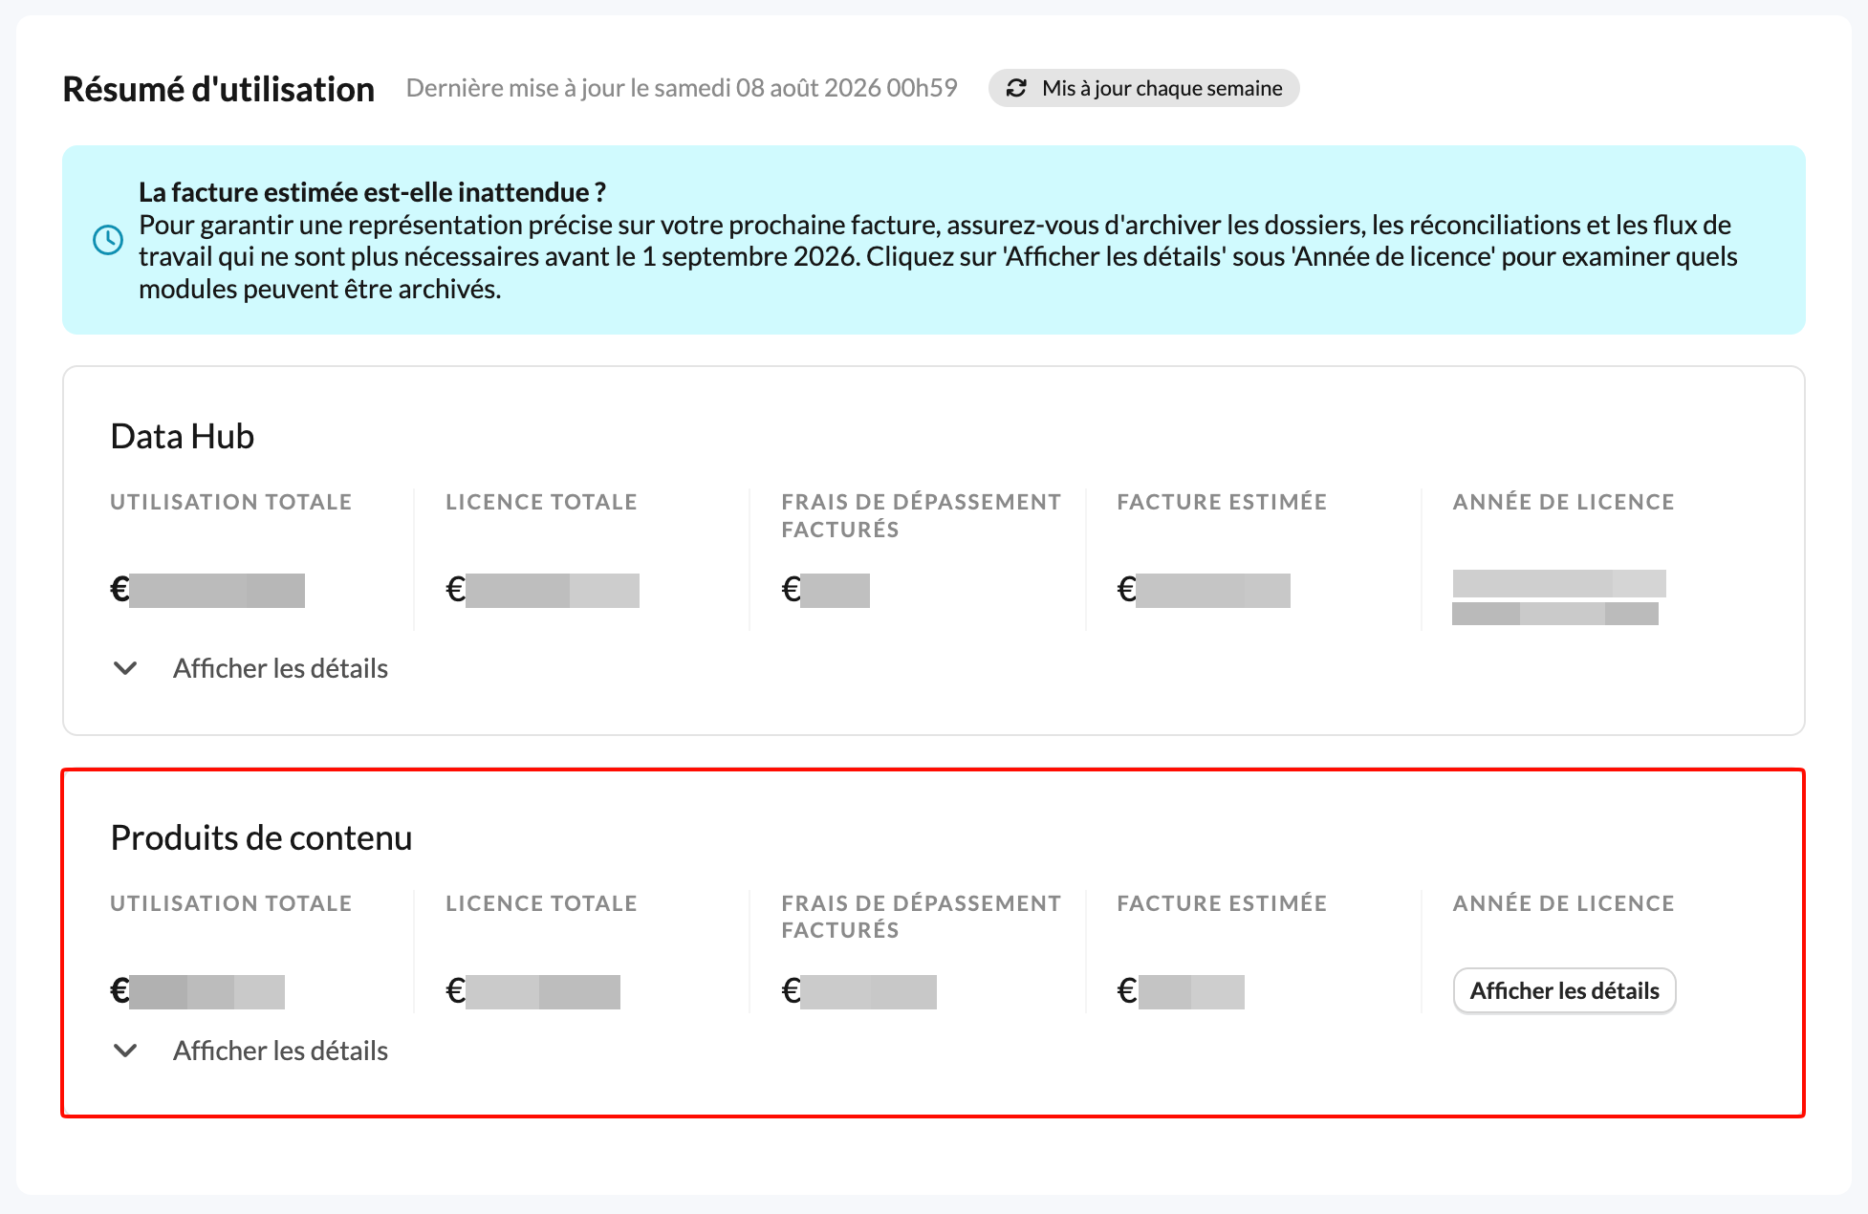Click Produits de contenu Utilisation totale amount
The image size is (1868, 1214).
[x=198, y=991]
